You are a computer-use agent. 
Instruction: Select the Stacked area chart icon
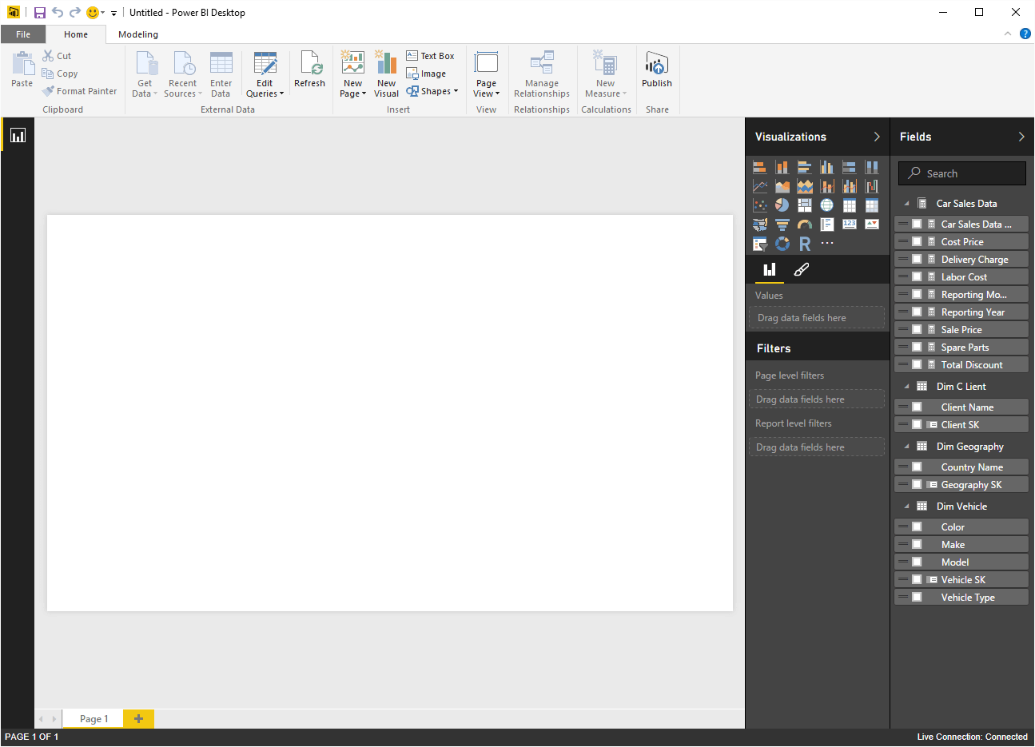point(805,186)
